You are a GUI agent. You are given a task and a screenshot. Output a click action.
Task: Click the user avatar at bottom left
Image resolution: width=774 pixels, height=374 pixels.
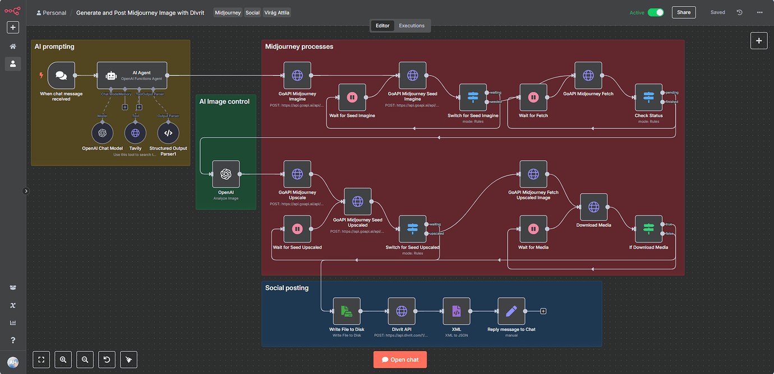(13, 361)
